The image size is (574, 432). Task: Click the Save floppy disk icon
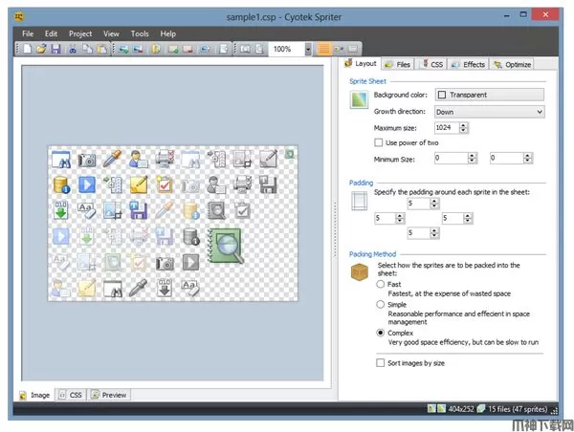pyautogui.click(x=55, y=49)
